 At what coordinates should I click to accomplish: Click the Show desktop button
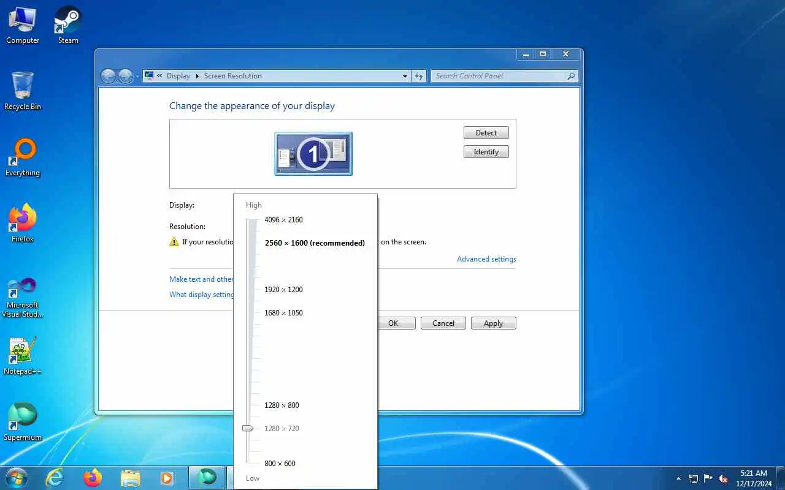(x=780, y=478)
